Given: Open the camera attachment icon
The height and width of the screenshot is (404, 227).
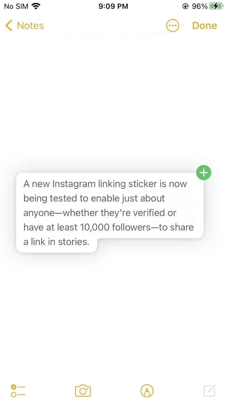Looking at the screenshot, I should click(x=83, y=391).
